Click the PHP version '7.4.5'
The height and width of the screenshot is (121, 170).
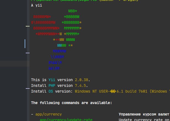pos(80,85)
